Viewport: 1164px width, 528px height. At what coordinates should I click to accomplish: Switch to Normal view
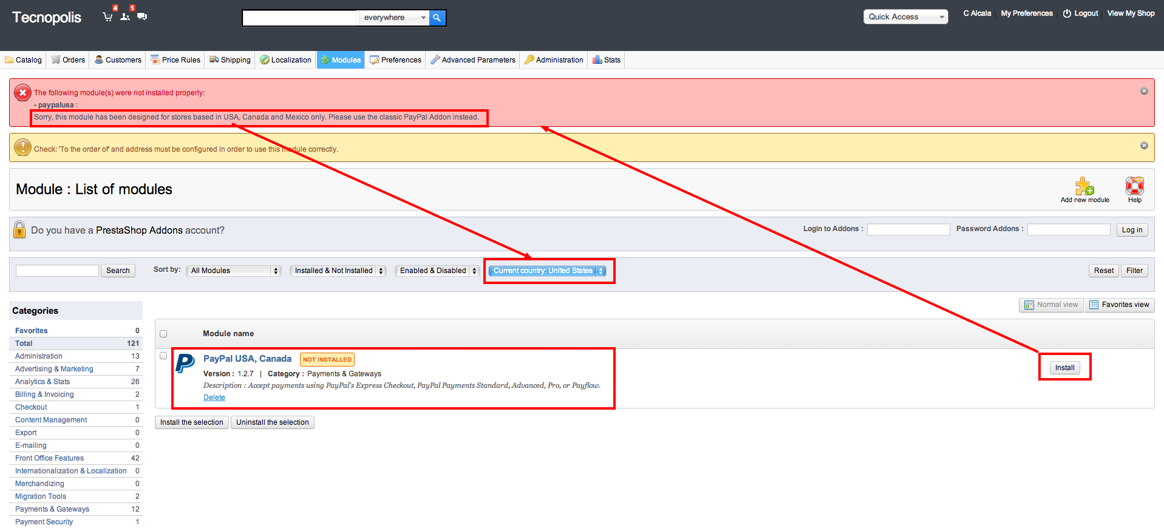click(x=1052, y=305)
